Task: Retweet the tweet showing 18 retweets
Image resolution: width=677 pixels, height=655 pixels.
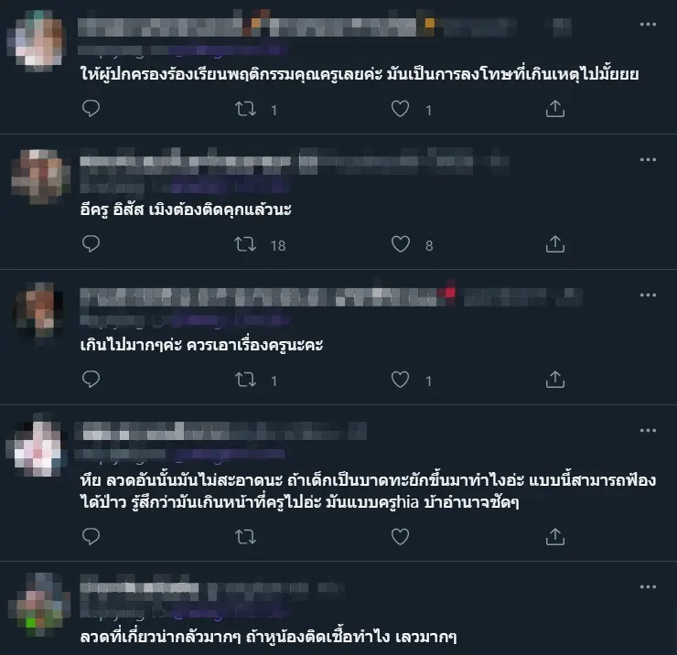Action: click(245, 244)
